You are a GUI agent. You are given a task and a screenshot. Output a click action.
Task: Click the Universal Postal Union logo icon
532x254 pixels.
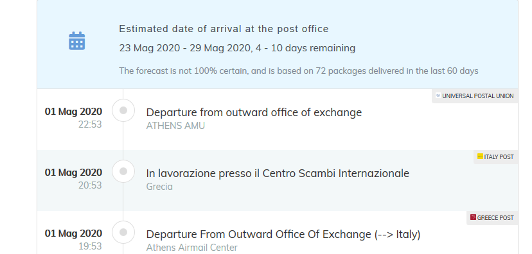pos(438,96)
